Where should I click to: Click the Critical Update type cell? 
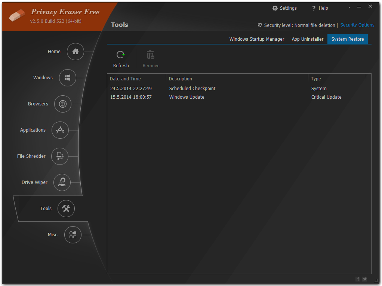[326, 97]
